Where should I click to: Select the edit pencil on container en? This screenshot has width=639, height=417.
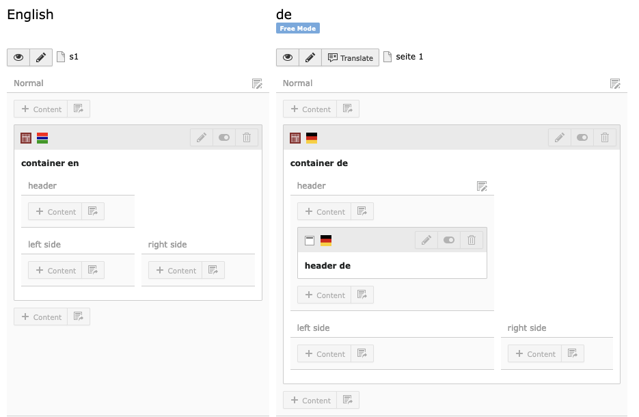coord(201,137)
